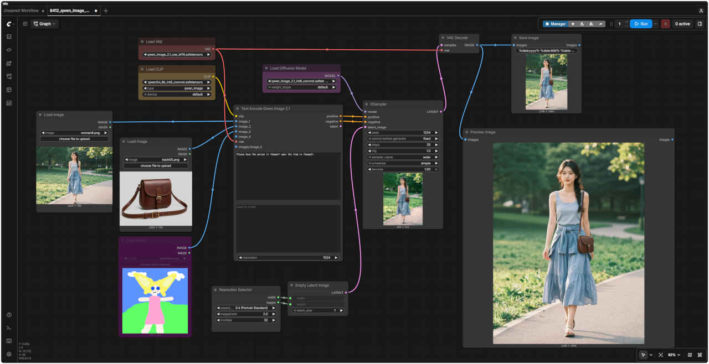Click the prompt text area in Text Encode node
Viewport: 709px width, 364px height.
288,176
